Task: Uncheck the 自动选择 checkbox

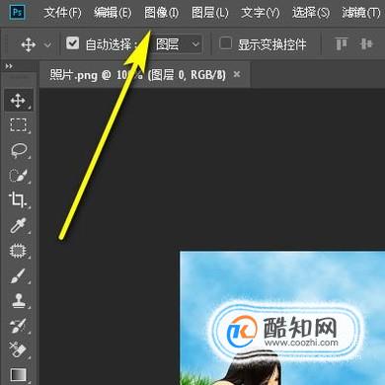Action: (72, 43)
